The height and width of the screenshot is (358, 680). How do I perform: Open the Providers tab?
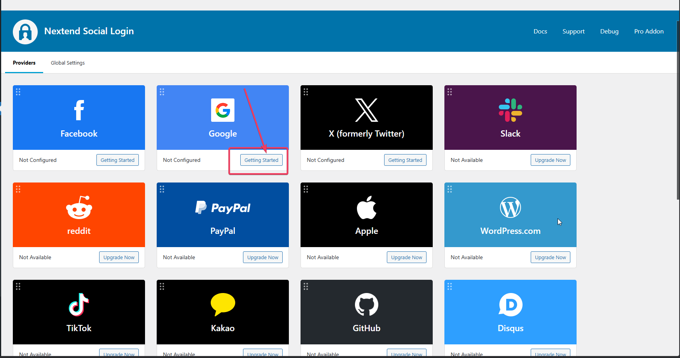(24, 63)
